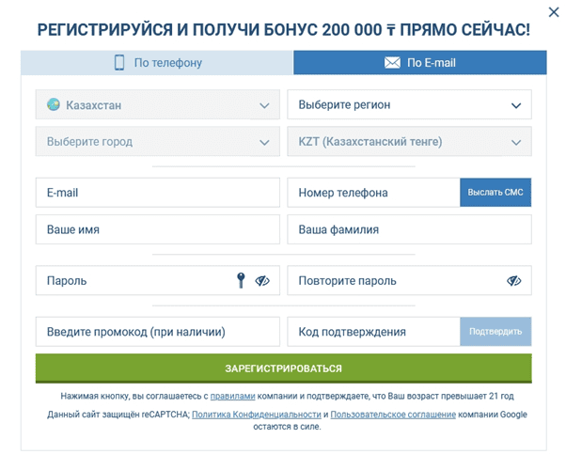Toggle visibility in the Повторите пароль field
This screenshot has width=566, height=470.
(x=514, y=280)
